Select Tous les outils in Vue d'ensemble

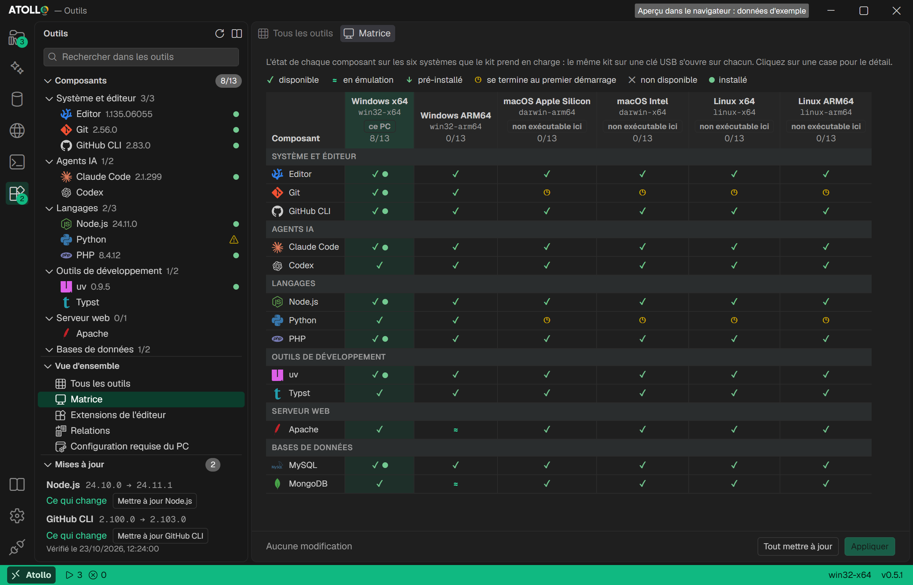pyautogui.click(x=141, y=384)
